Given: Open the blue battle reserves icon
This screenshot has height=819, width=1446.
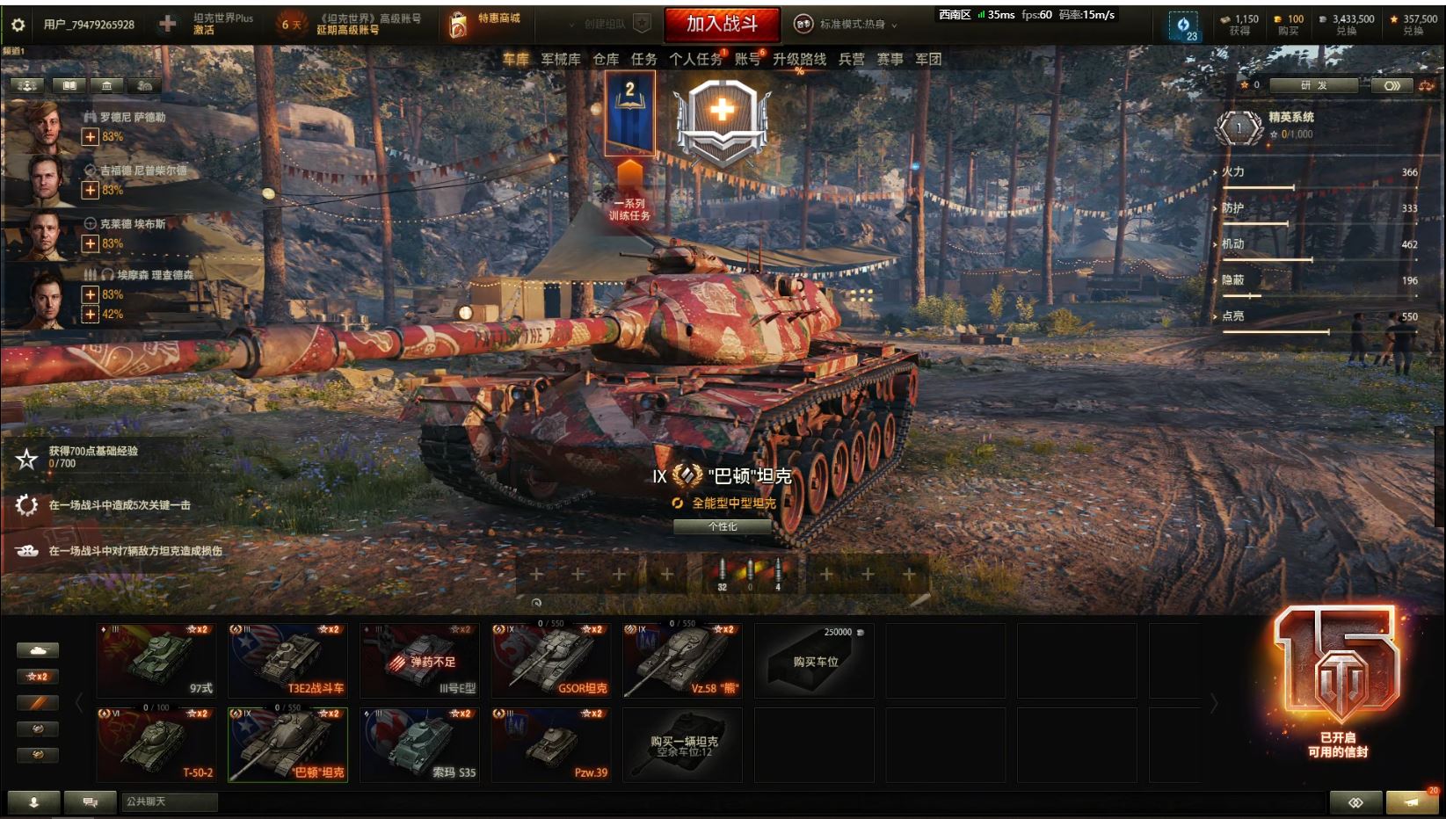Looking at the screenshot, I should coord(1183,25).
